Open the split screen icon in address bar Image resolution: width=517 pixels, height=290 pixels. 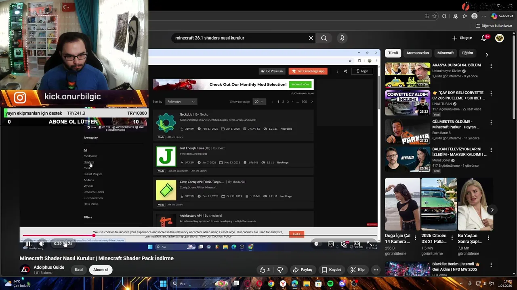pos(427,16)
